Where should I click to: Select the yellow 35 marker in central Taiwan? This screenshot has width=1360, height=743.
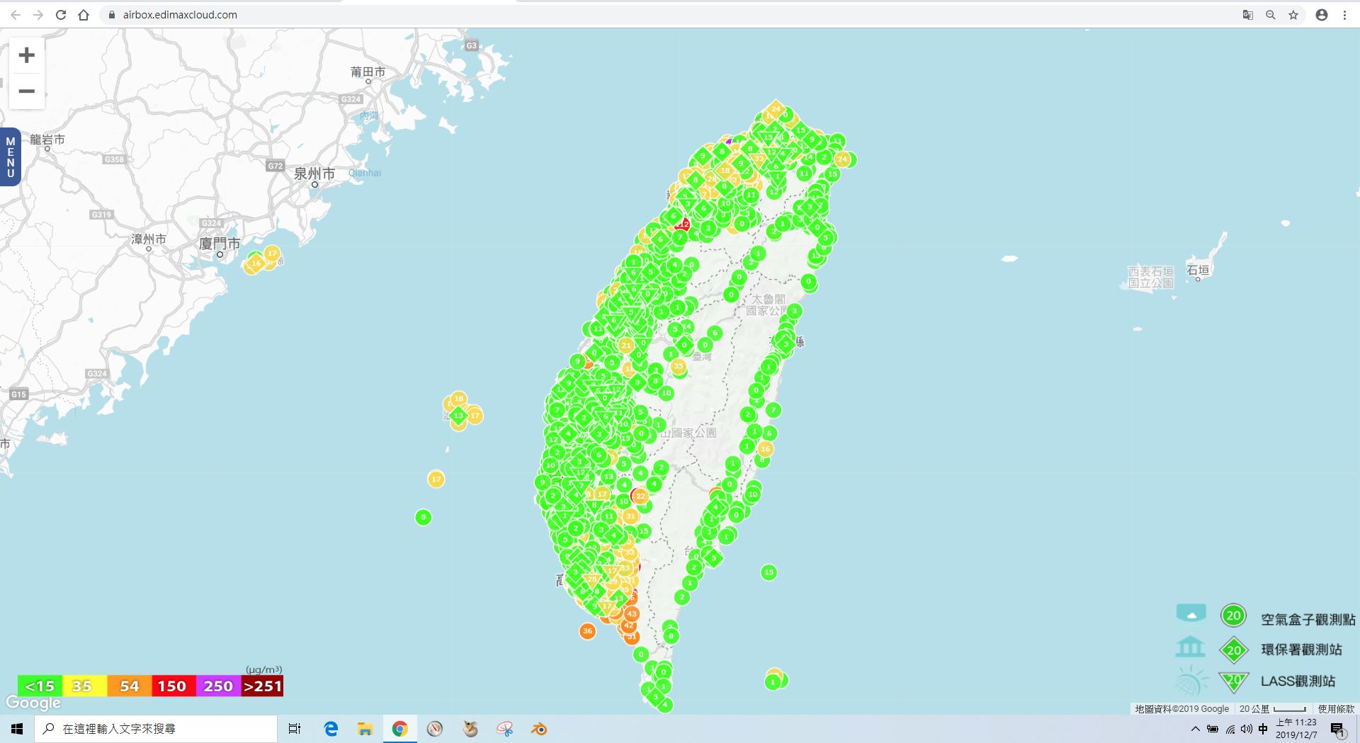pyautogui.click(x=679, y=366)
